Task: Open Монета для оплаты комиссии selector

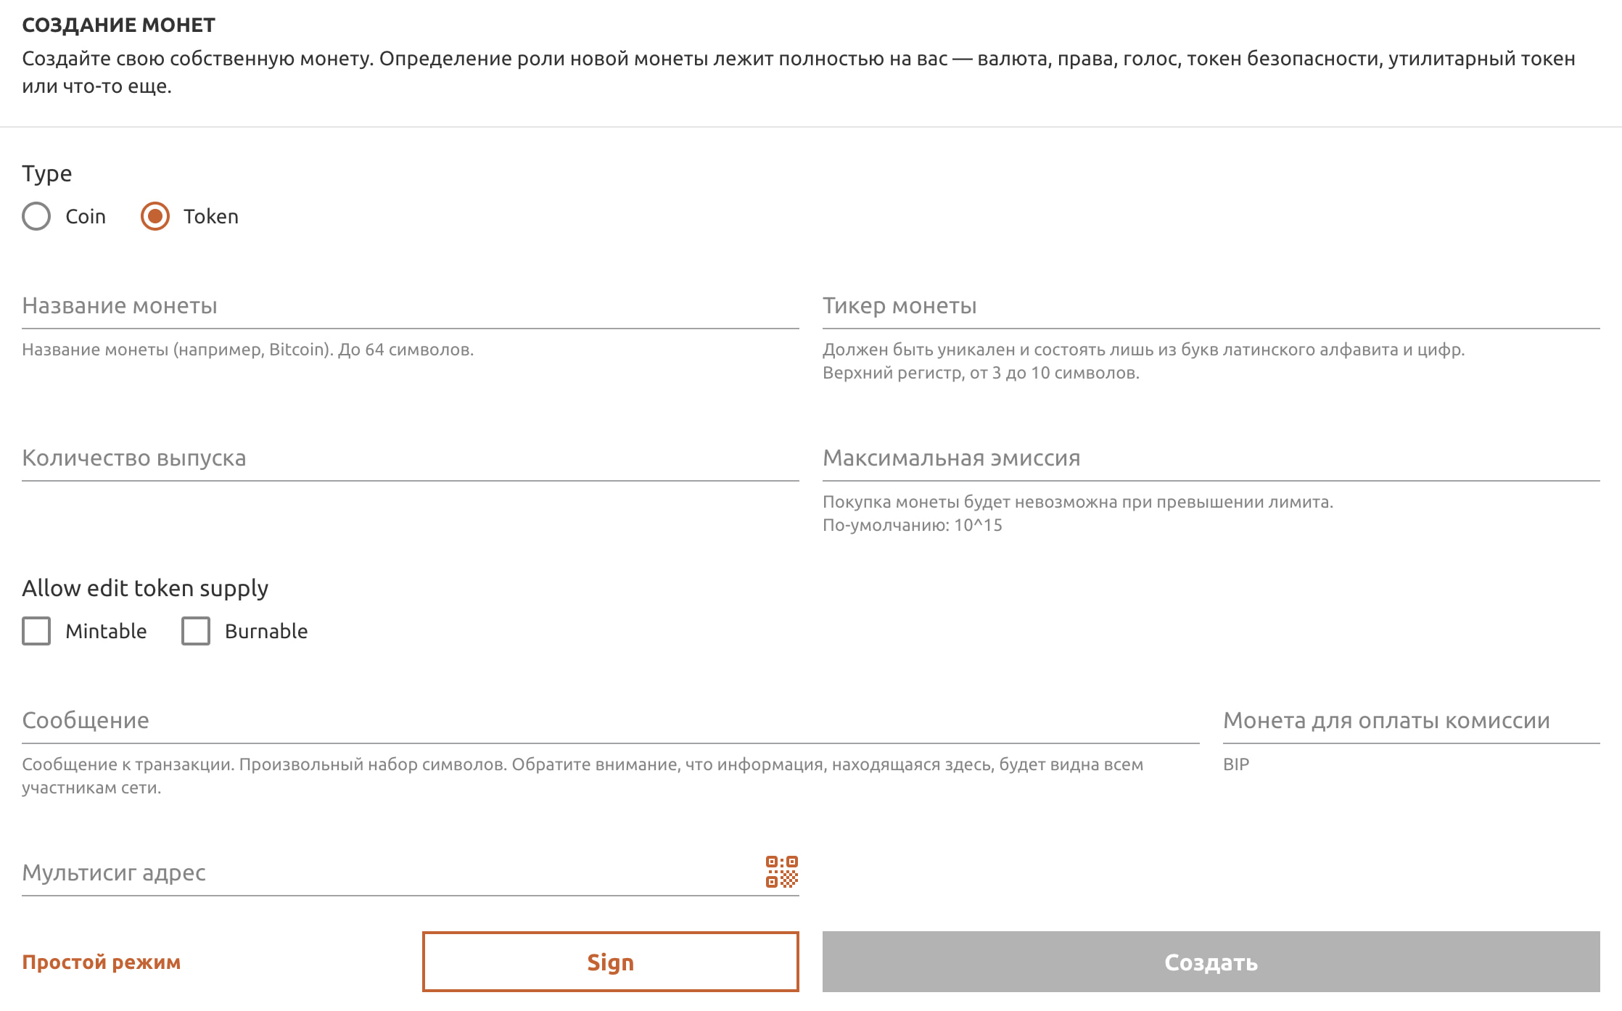Action: [1411, 721]
